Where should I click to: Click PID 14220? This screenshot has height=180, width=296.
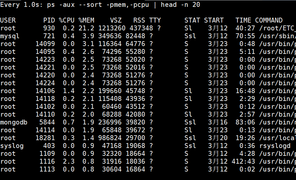tap(45, 75)
